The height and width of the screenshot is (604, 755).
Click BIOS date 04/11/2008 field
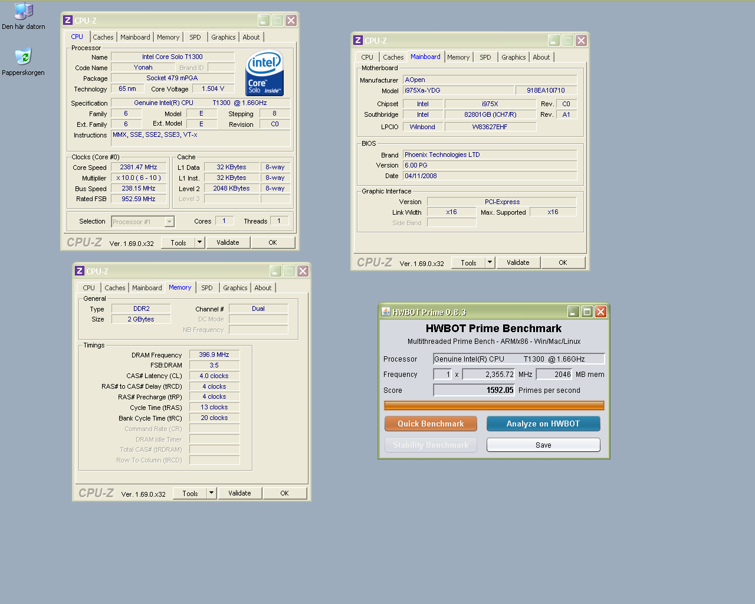pos(490,176)
